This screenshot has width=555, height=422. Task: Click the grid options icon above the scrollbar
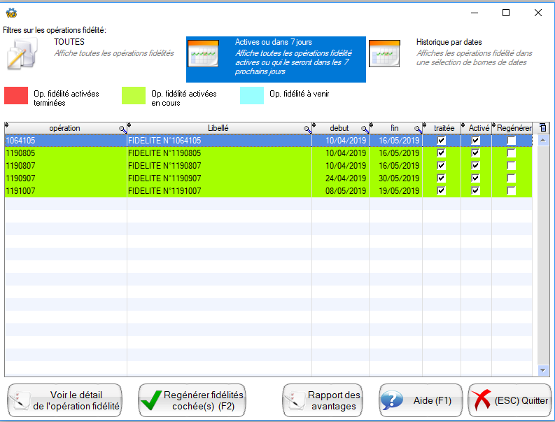[x=543, y=128]
